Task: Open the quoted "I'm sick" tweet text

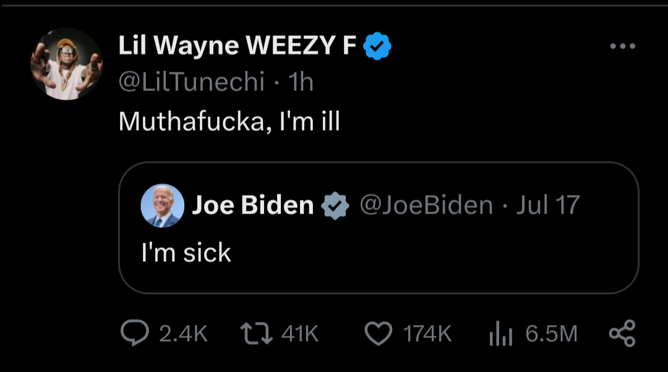Action: (186, 253)
